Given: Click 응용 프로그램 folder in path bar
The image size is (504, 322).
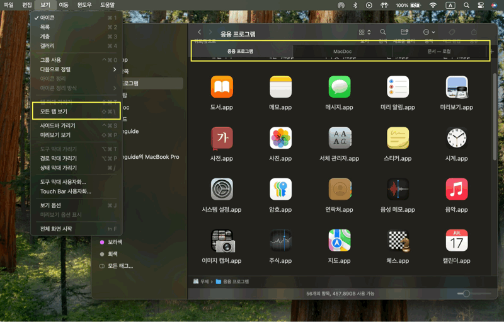Looking at the screenshot, I should (x=232, y=282).
